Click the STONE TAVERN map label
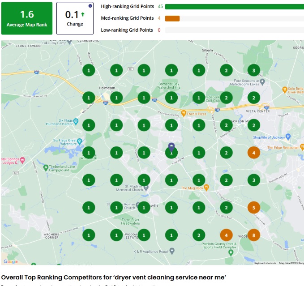The height and width of the screenshot is (286, 304). pyautogui.click(x=28, y=46)
